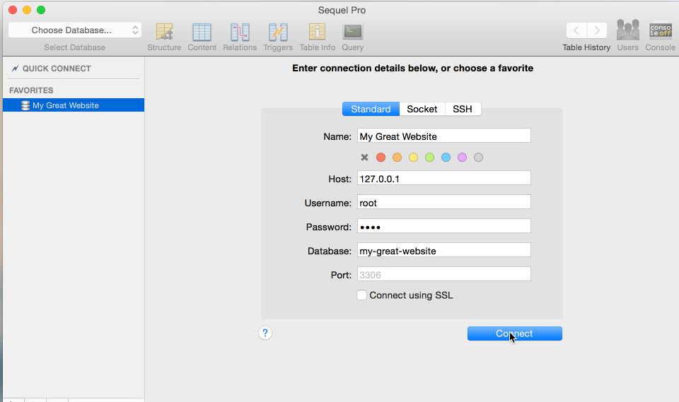Open the Structure view icon
Screen dimensions: 679x402
tap(164, 32)
